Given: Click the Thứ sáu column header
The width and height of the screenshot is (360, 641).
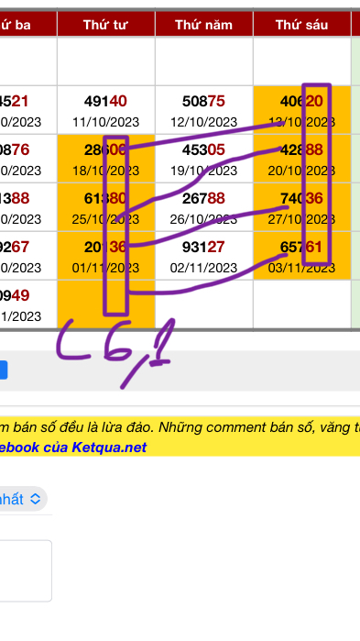Looking at the screenshot, I should 302,25.
